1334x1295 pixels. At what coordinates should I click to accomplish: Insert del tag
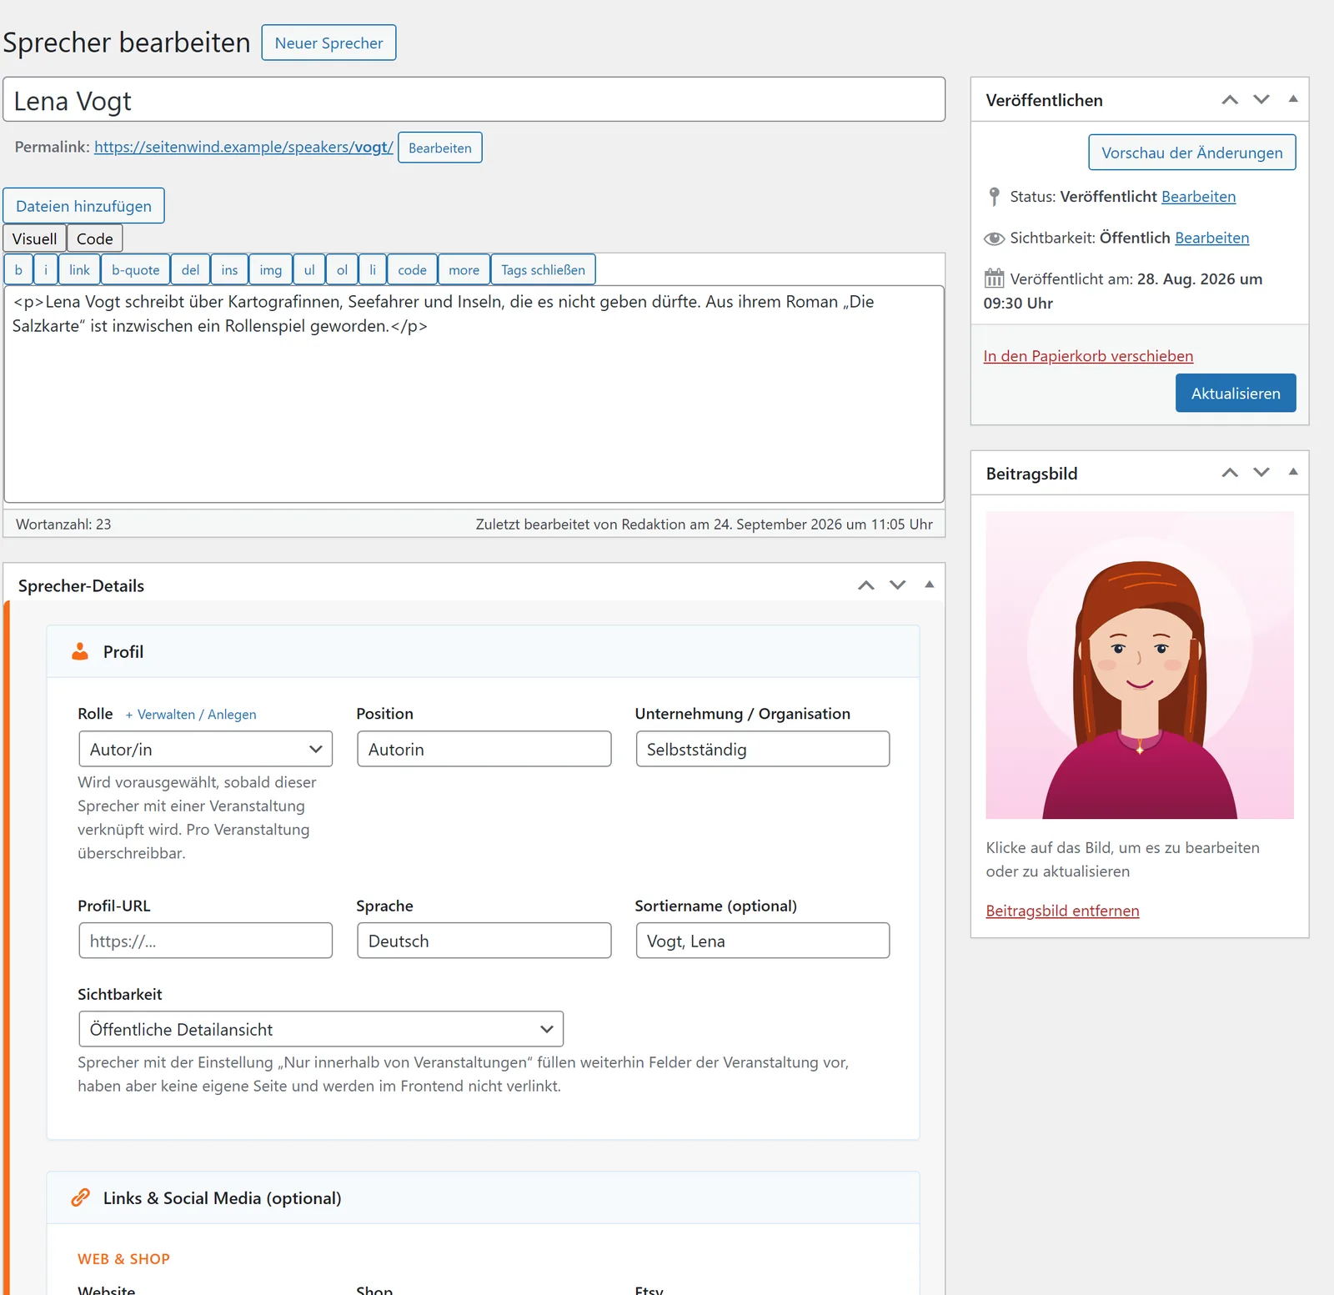[x=190, y=270]
